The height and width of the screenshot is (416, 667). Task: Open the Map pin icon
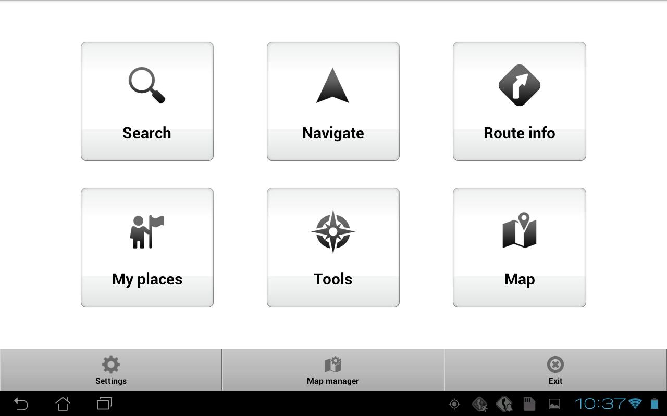pos(520,230)
